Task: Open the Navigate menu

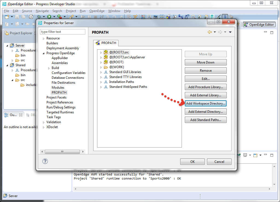Action: click(42, 11)
